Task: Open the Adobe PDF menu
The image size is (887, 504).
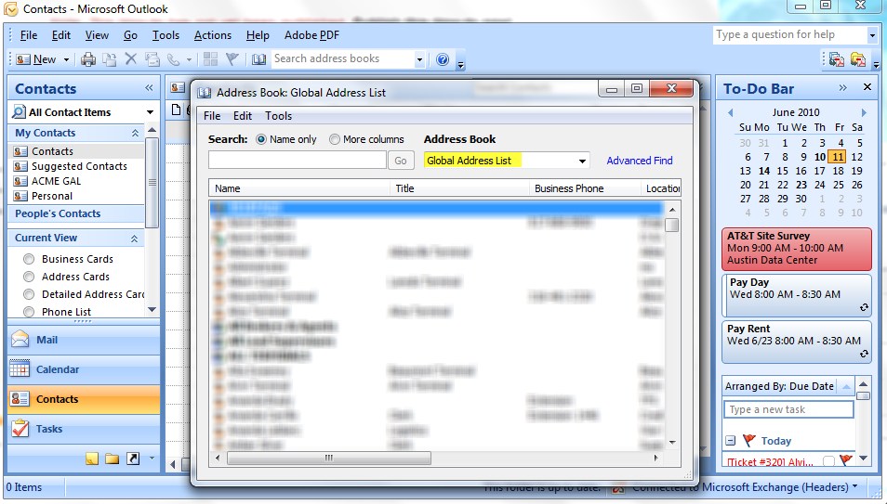Action: pos(311,35)
